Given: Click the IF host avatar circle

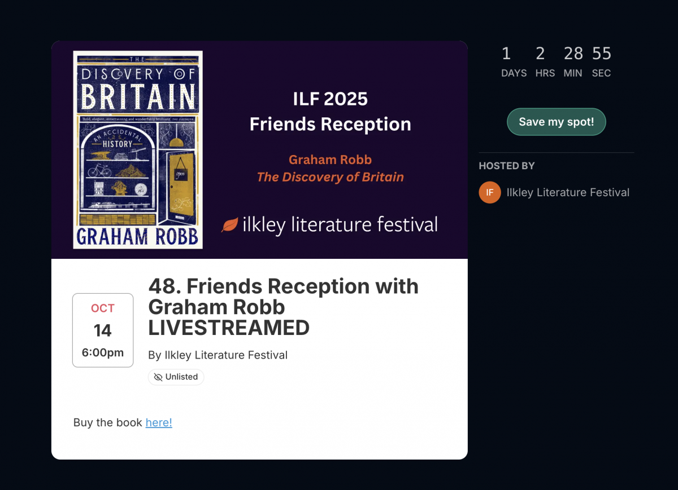Looking at the screenshot, I should 490,192.
